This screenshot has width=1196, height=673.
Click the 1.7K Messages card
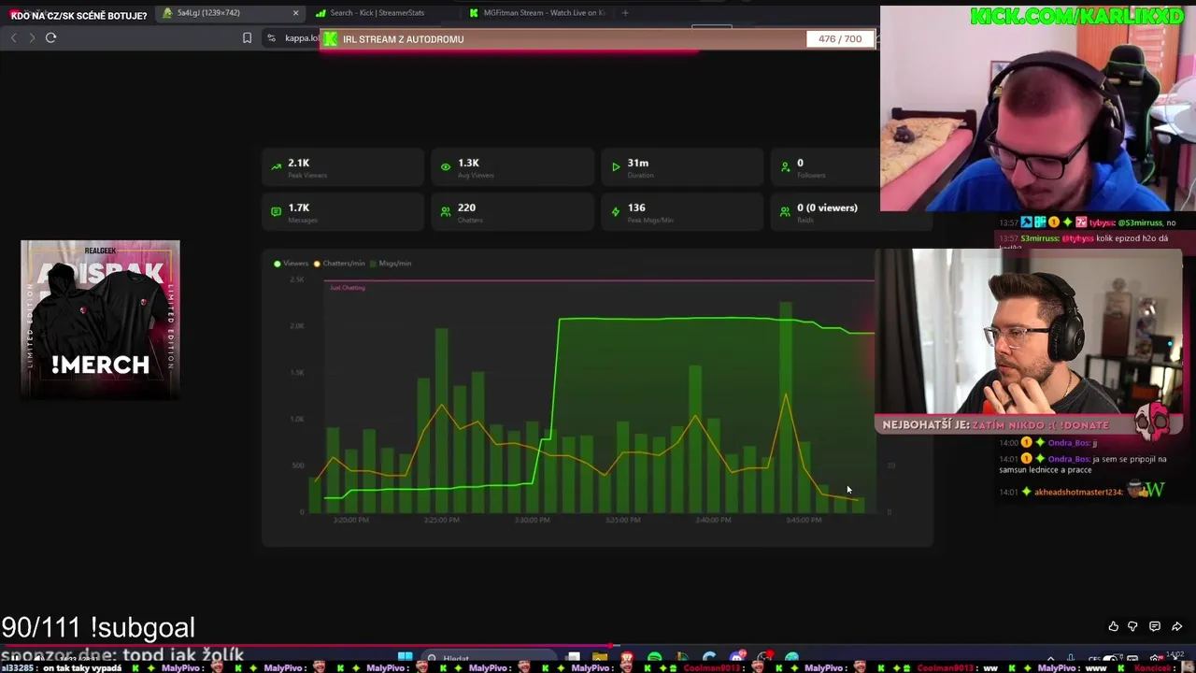343,212
